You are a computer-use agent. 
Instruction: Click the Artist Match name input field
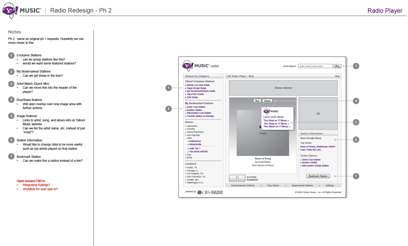click(x=315, y=66)
